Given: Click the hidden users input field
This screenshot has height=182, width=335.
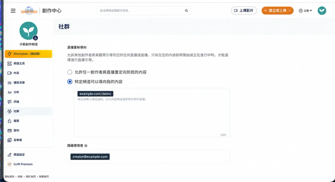Looking at the screenshot, I should pyautogui.click(x=149, y=157).
